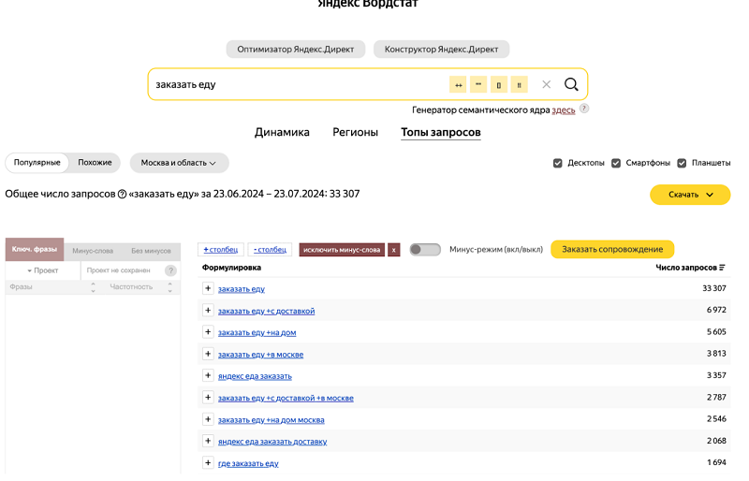This screenshot has width=749, height=481.
Task: Click the magnifier search icon
Action: [571, 84]
